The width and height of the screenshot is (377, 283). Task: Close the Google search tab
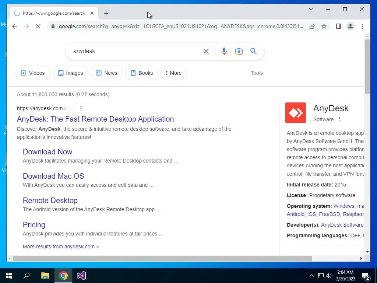(92, 13)
